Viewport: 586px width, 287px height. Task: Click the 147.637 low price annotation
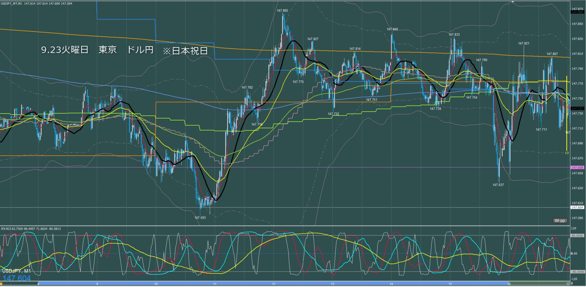498,185
